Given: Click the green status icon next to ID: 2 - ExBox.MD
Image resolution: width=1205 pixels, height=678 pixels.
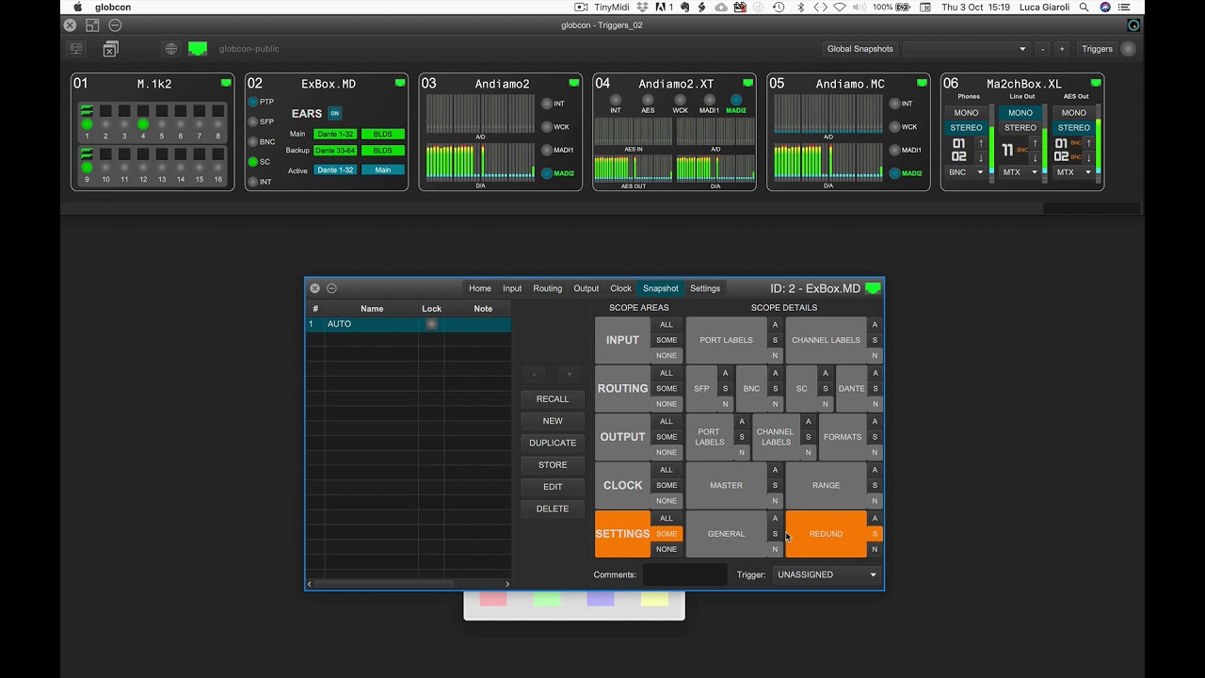Looking at the screenshot, I should click(873, 288).
